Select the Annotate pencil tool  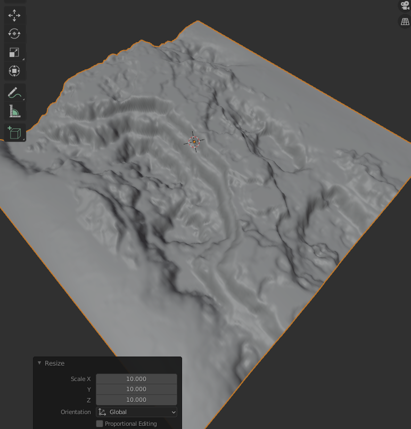click(x=14, y=93)
